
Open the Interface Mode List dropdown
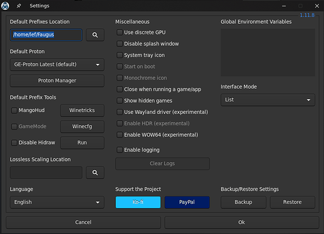[x=268, y=99]
